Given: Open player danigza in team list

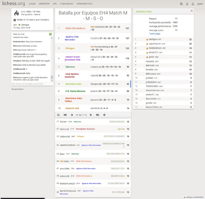Looking at the screenshot, I should point(153,39).
